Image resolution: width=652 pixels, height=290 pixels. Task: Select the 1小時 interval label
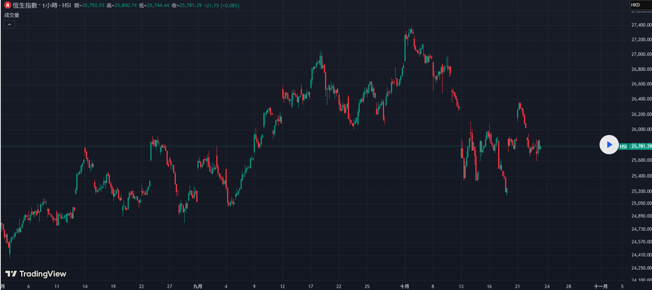50,5
